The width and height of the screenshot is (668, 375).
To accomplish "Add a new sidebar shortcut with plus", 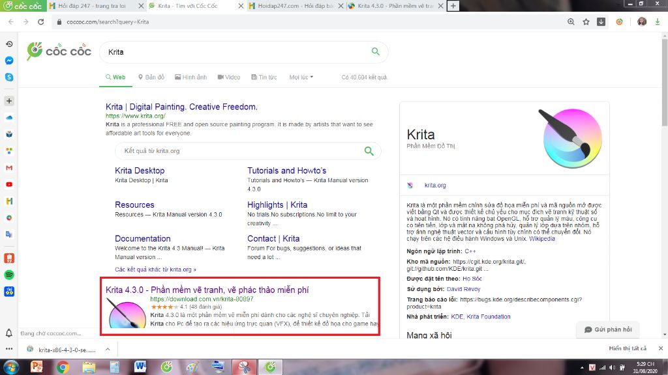I will 9,101.
